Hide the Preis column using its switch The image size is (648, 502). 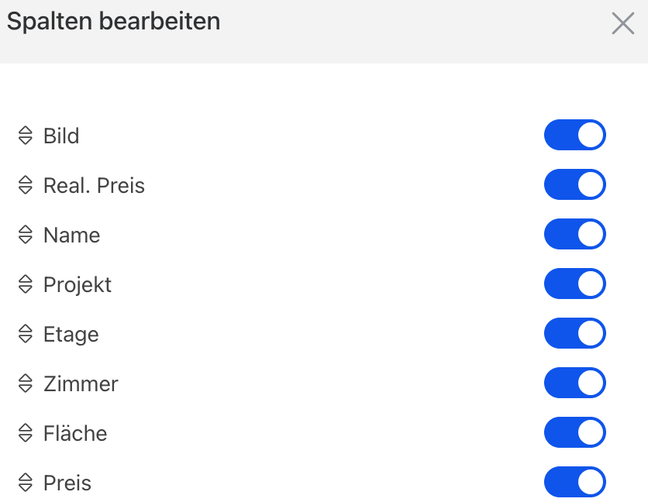pyautogui.click(x=574, y=482)
